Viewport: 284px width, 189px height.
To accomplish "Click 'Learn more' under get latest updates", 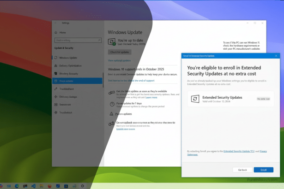I will point(151,97).
